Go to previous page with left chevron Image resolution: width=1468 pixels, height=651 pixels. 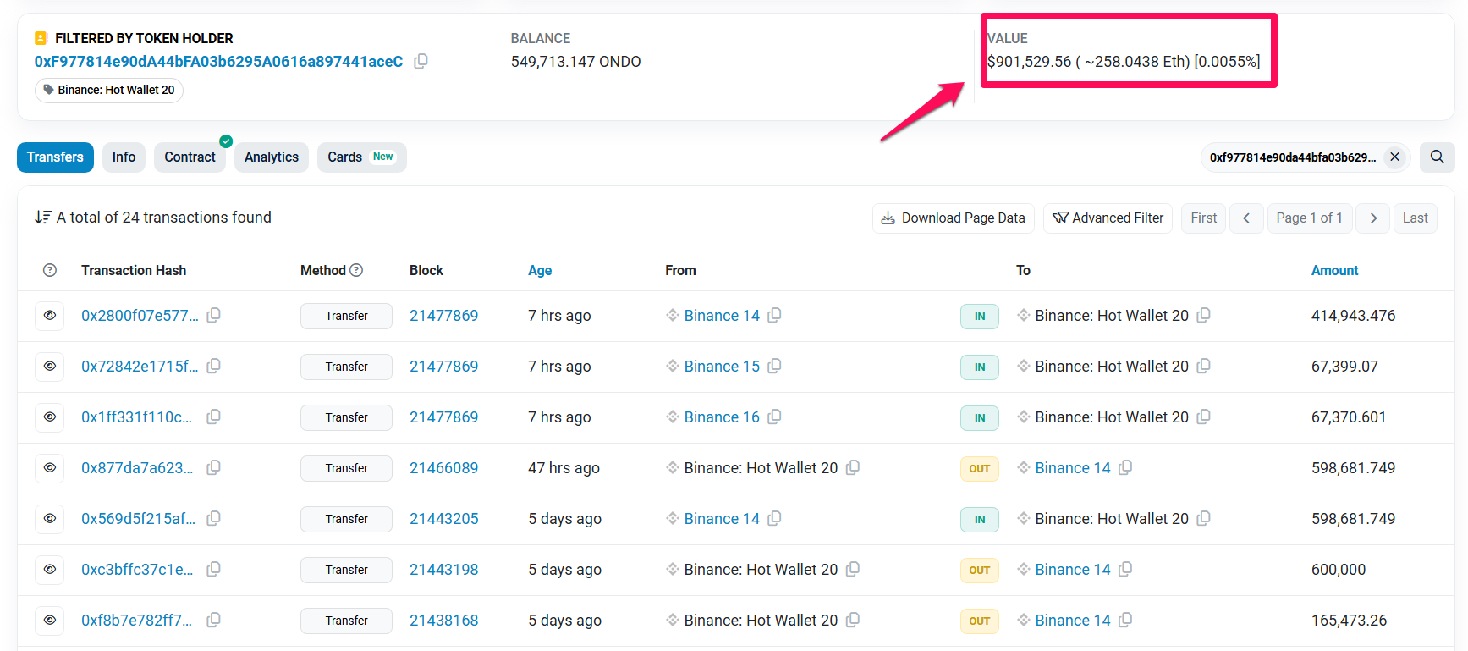(x=1246, y=218)
